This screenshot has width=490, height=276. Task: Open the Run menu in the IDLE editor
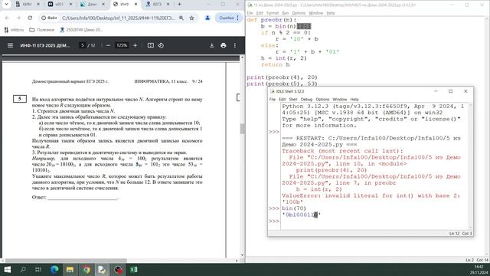[286, 13]
